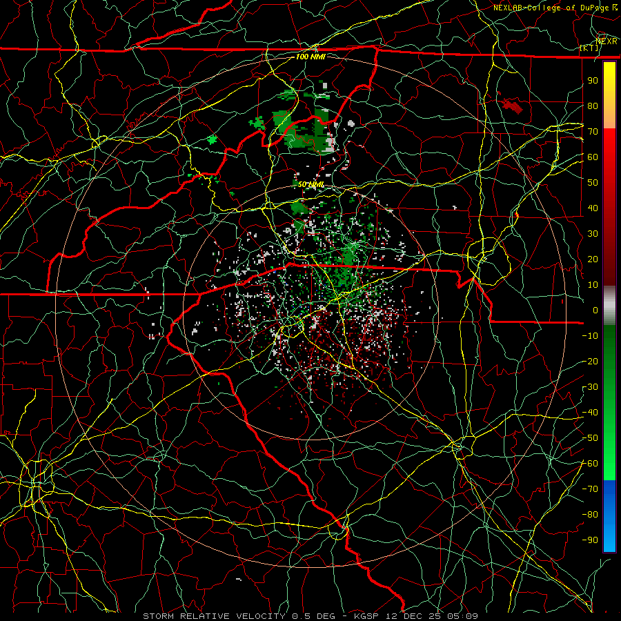Click the [KT] units label above the scale
621x621 pixels.
click(x=589, y=48)
